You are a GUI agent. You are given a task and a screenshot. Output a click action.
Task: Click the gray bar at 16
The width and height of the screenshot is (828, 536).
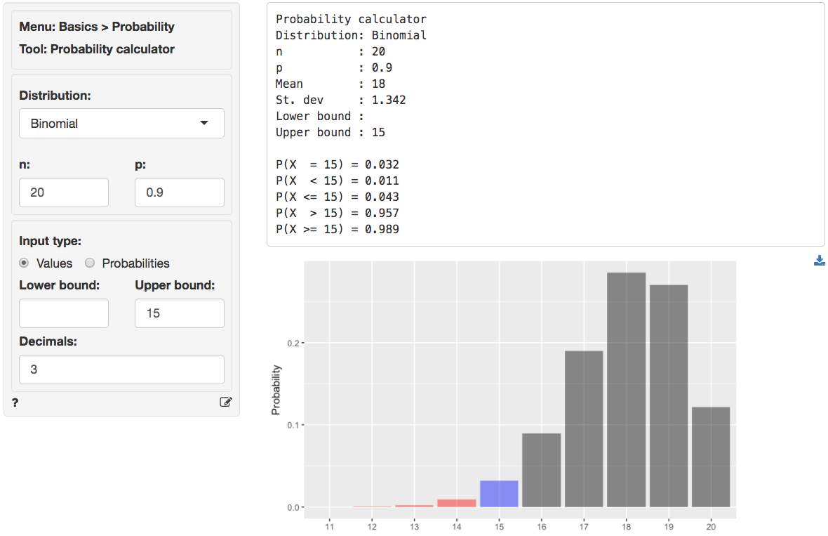click(x=541, y=471)
